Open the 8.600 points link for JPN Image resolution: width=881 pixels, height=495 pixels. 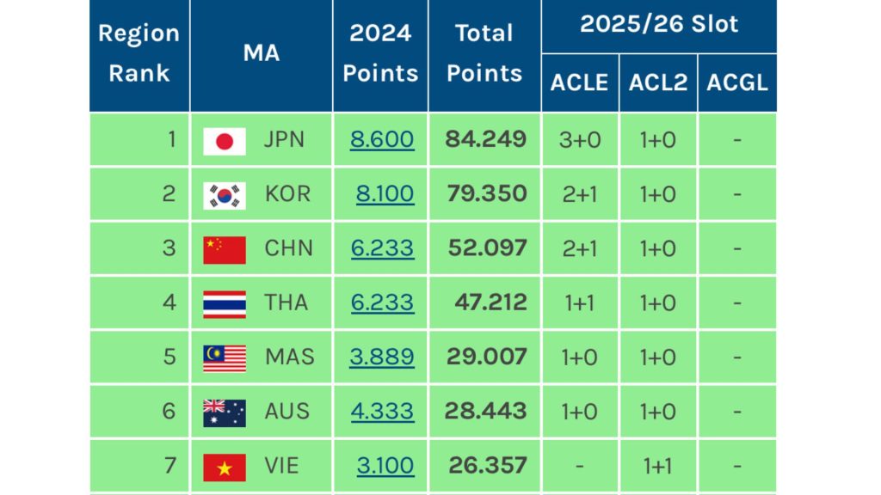[x=382, y=139]
